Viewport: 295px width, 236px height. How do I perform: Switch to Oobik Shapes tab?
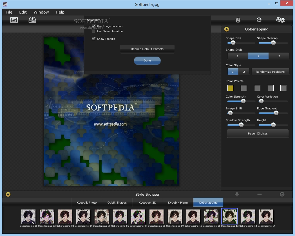[117, 202]
